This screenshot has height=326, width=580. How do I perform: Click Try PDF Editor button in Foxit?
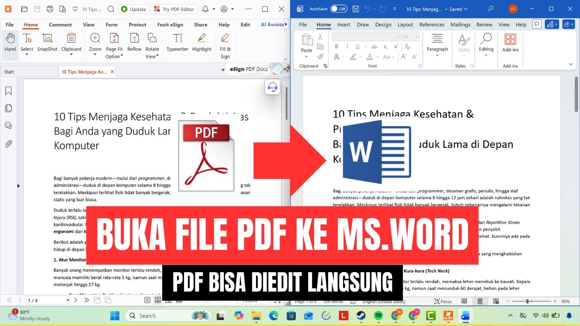(174, 9)
